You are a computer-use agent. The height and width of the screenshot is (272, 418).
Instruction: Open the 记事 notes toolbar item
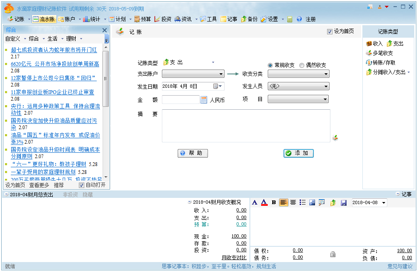229,19
